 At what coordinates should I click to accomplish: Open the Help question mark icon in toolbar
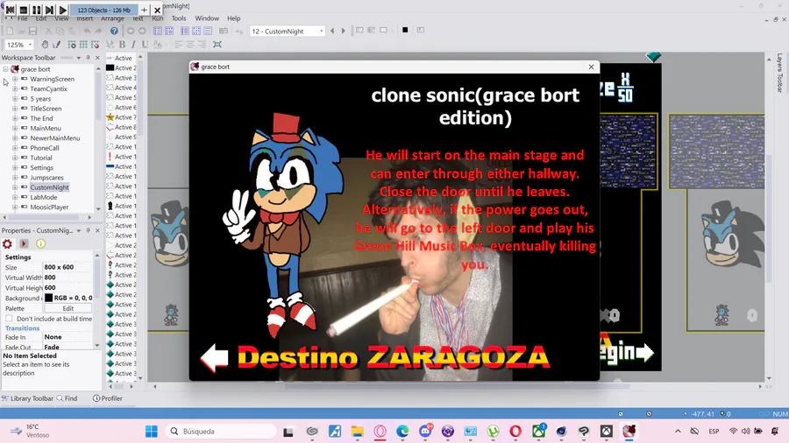coord(114,32)
